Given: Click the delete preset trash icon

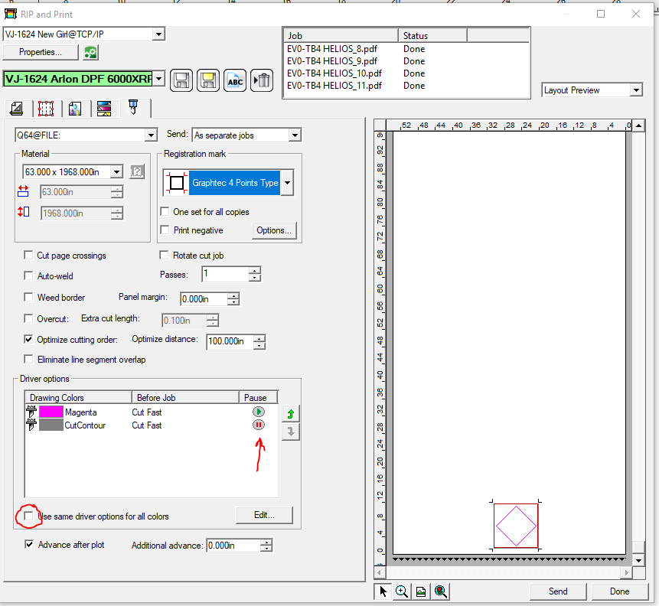Looking at the screenshot, I should click(262, 80).
